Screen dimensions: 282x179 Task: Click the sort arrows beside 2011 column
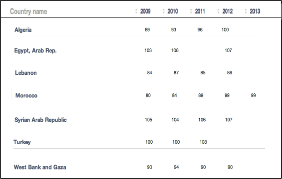[191, 11]
